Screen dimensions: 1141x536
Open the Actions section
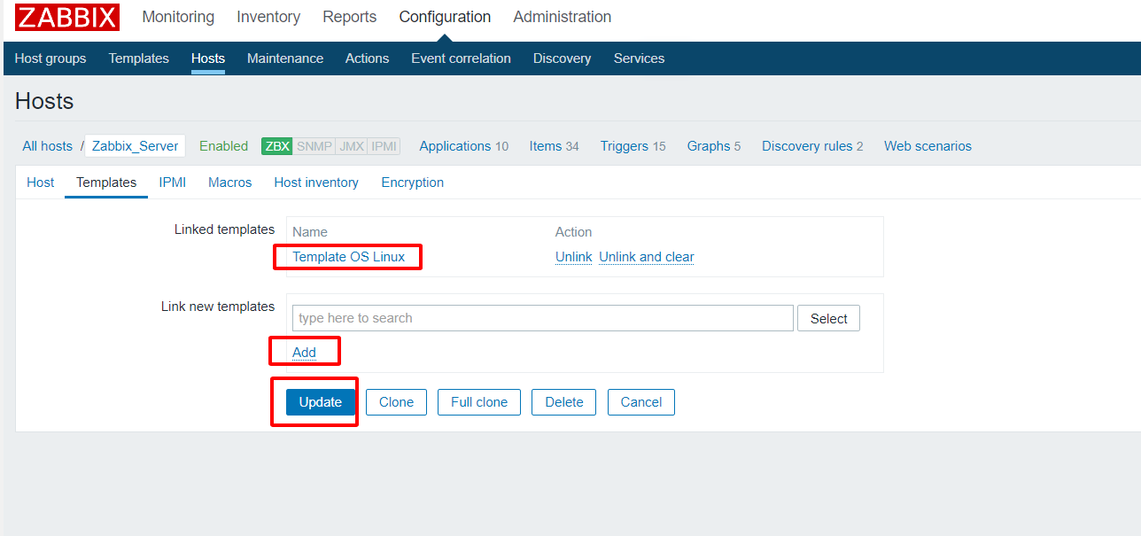click(x=368, y=58)
